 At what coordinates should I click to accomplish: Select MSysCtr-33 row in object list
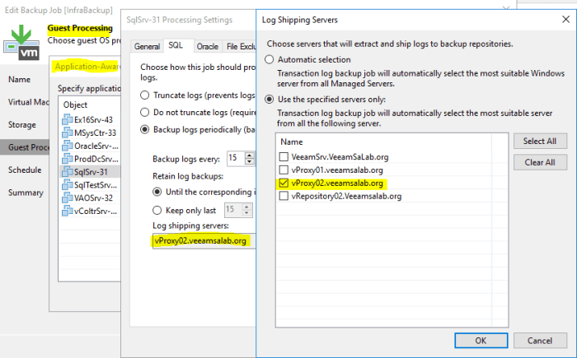click(x=89, y=133)
